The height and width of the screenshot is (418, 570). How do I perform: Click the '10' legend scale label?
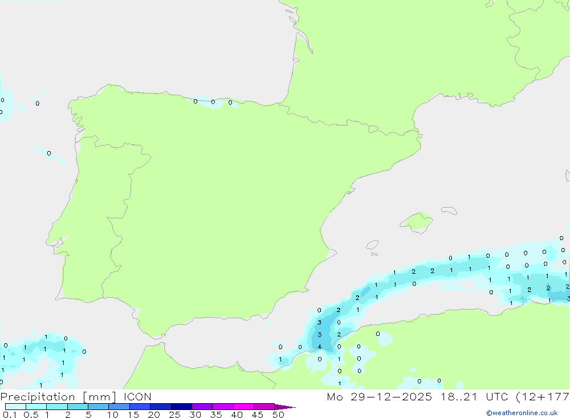tap(112, 415)
